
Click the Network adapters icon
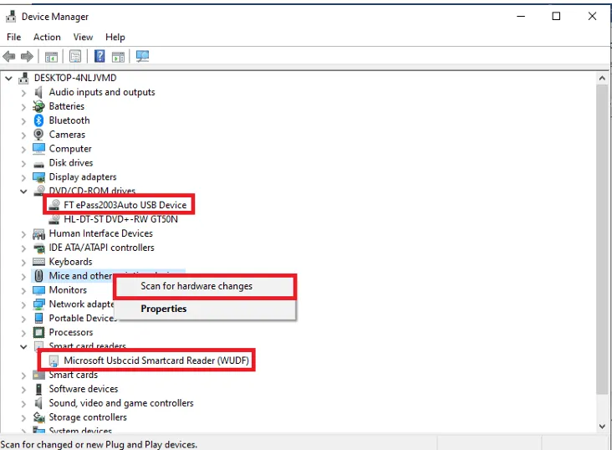point(38,304)
